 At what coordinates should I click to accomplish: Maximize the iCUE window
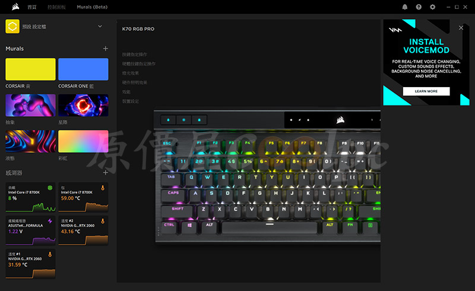pyautogui.click(x=457, y=7)
